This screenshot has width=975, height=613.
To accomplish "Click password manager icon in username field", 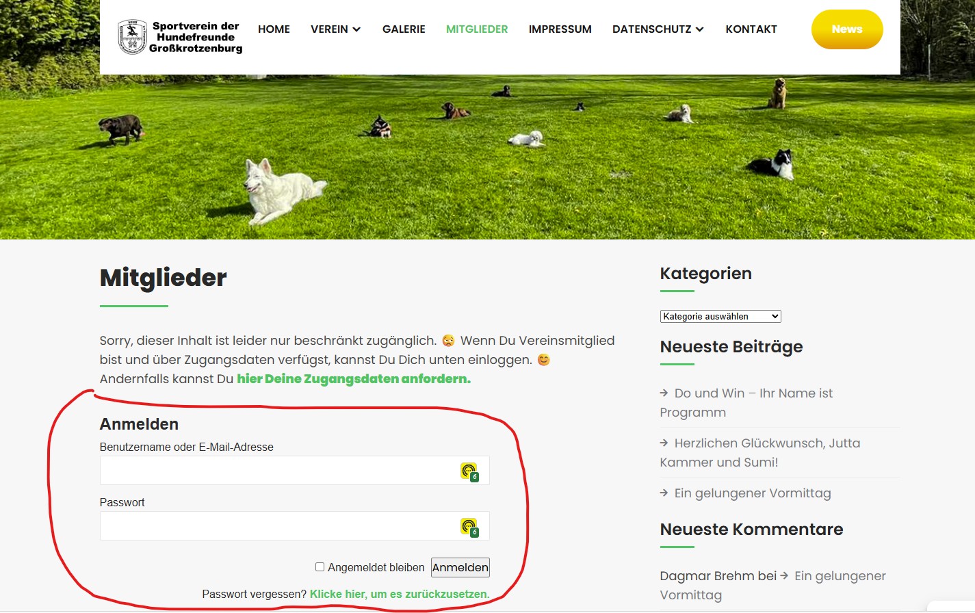I will [469, 471].
